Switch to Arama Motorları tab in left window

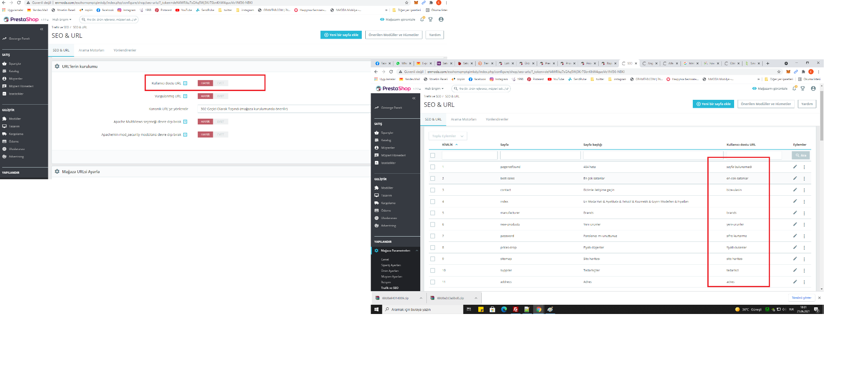[x=91, y=50]
